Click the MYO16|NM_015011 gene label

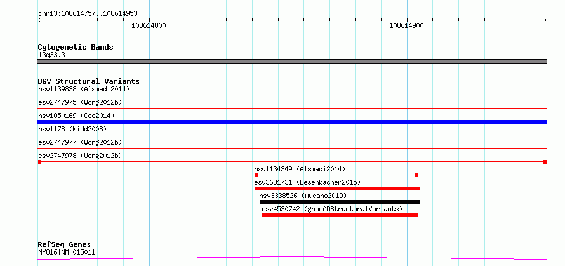[x=67, y=252]
